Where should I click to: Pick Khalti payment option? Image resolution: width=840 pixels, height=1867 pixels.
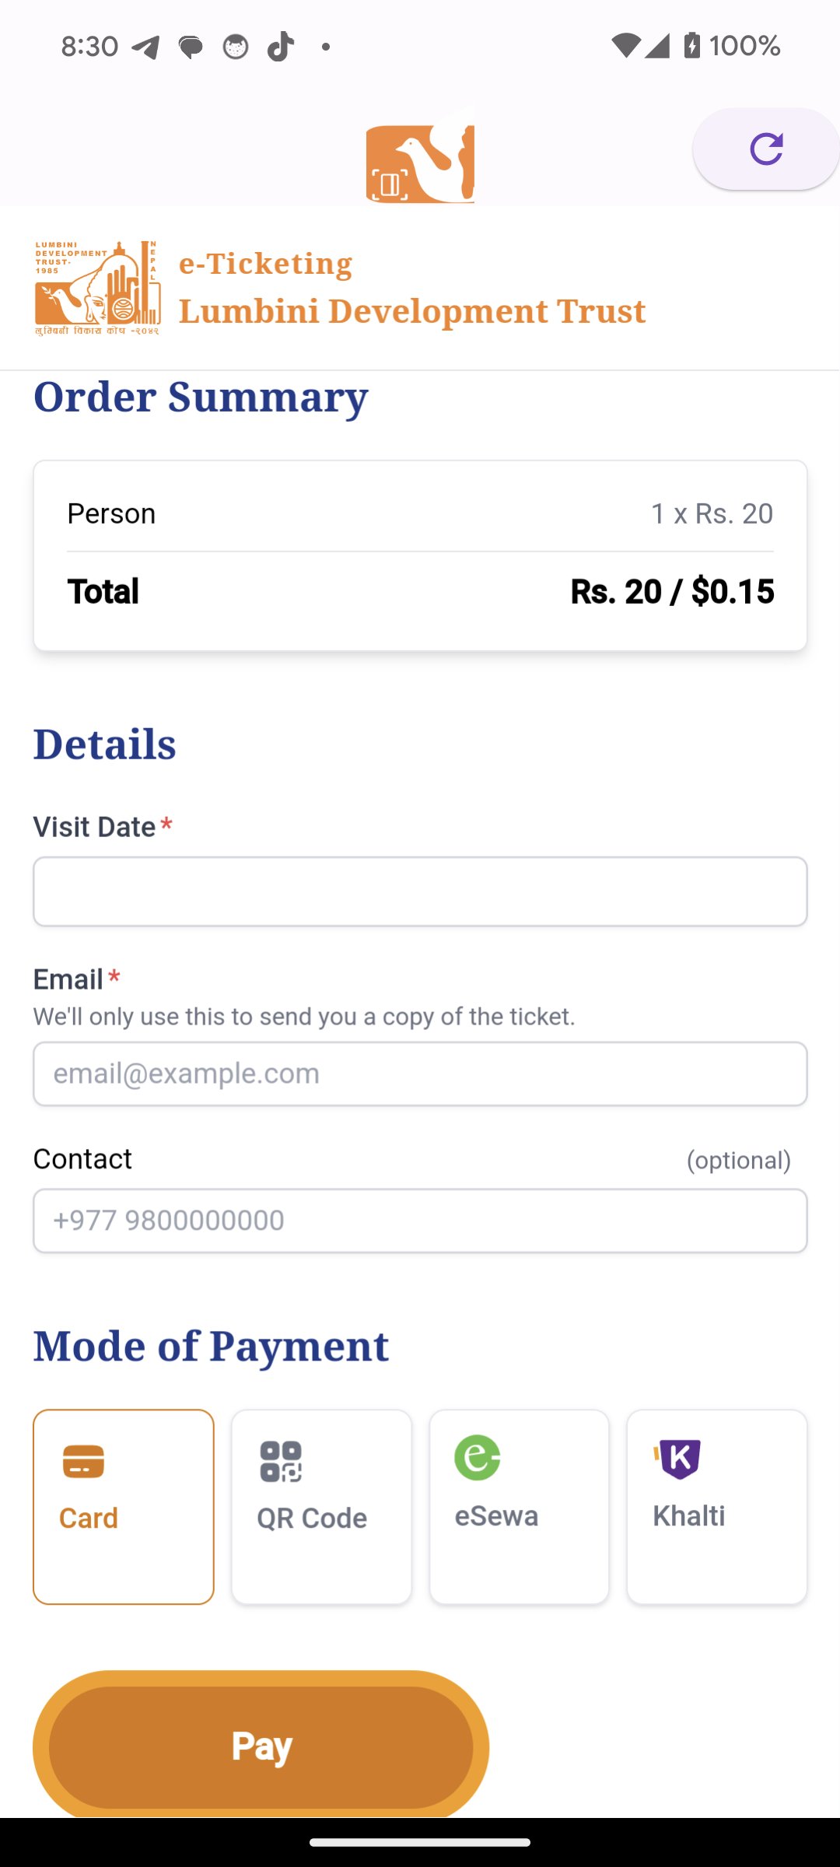pos(716,1506)
